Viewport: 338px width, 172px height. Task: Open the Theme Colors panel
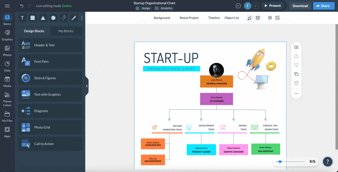(7, 99)
